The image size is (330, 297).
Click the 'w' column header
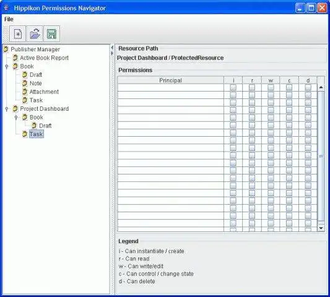point(271,80)
